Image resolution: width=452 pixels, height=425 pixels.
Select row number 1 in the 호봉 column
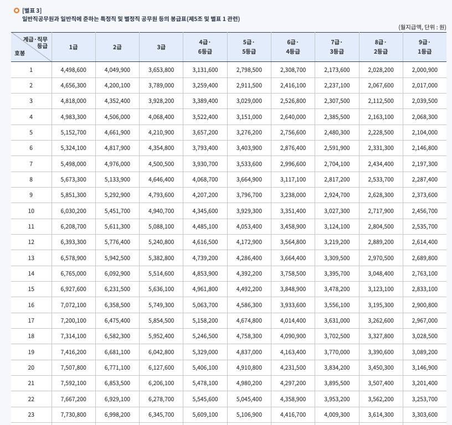click(31, 70)
